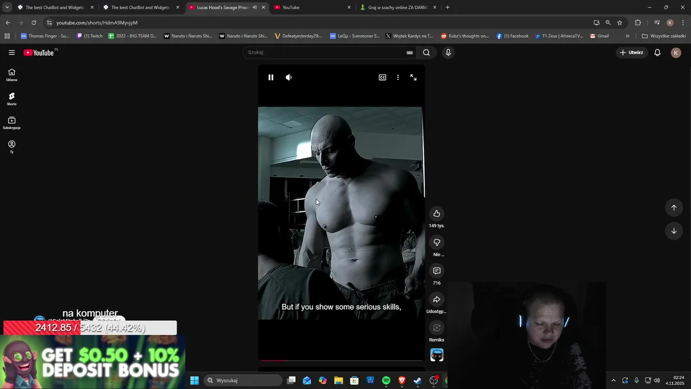Bookmark this page with star
Screen dimensions: 691x389
pos(620,23)
